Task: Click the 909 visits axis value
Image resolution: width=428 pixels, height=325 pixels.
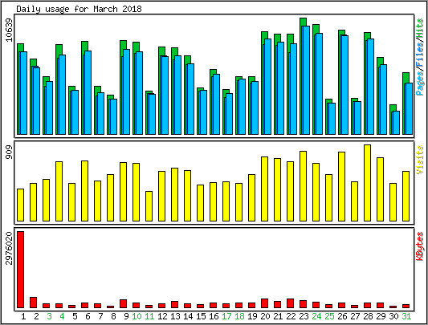Action: pos(10,152)
